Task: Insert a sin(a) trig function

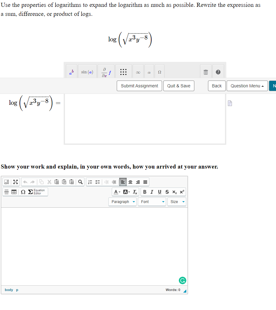Action: tap(87, 71)
